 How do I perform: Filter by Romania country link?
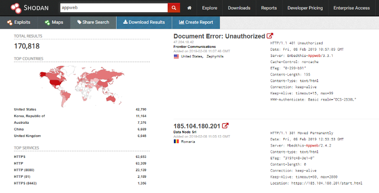(188, 142)
